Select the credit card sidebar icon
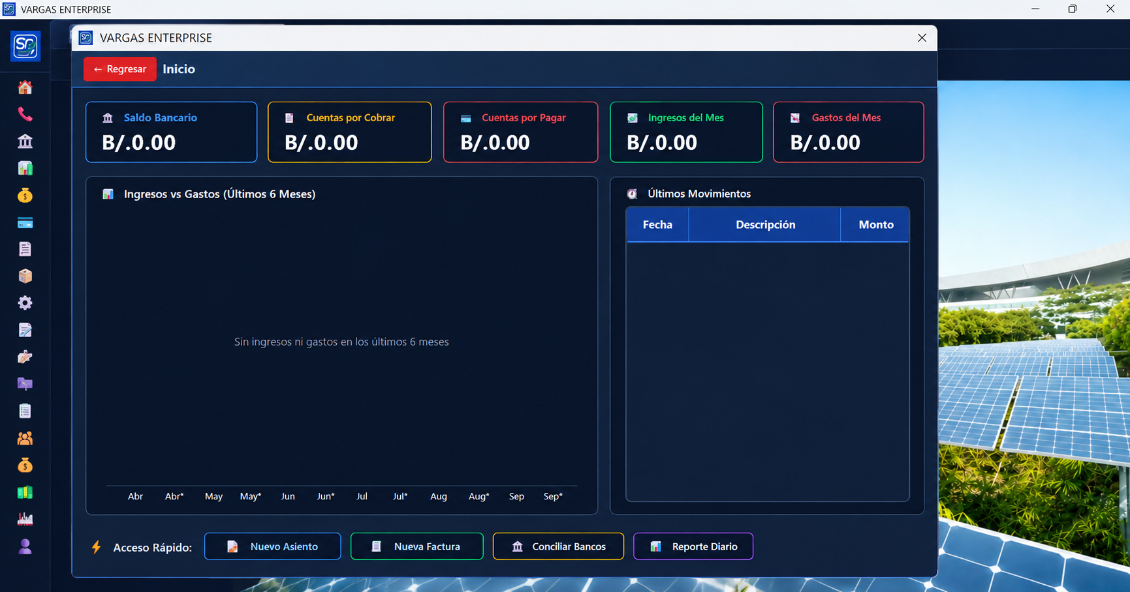1130x592 pixels. click(x=25, y=223)
